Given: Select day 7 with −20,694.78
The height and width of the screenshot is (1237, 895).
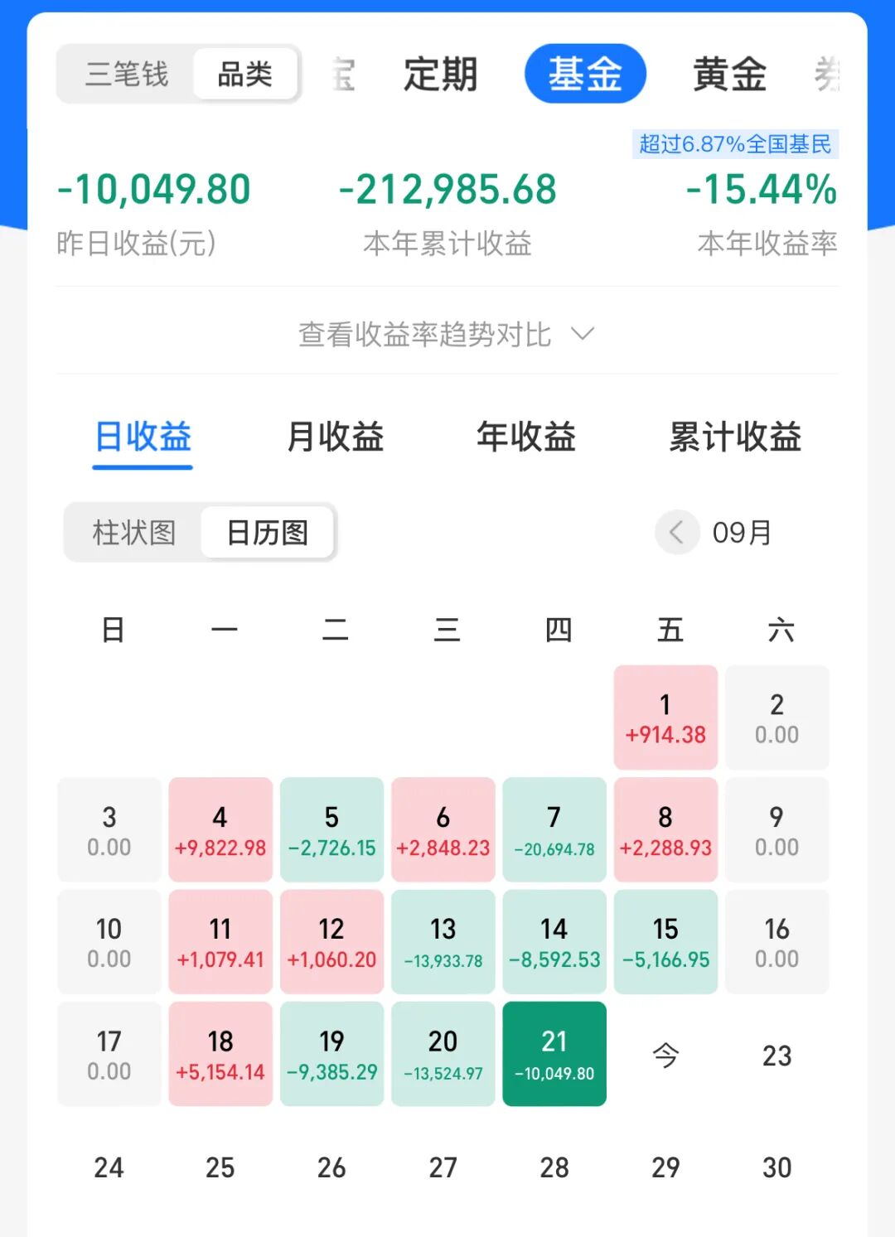Looking at the screenshot, I should click(x=554, y=829).
